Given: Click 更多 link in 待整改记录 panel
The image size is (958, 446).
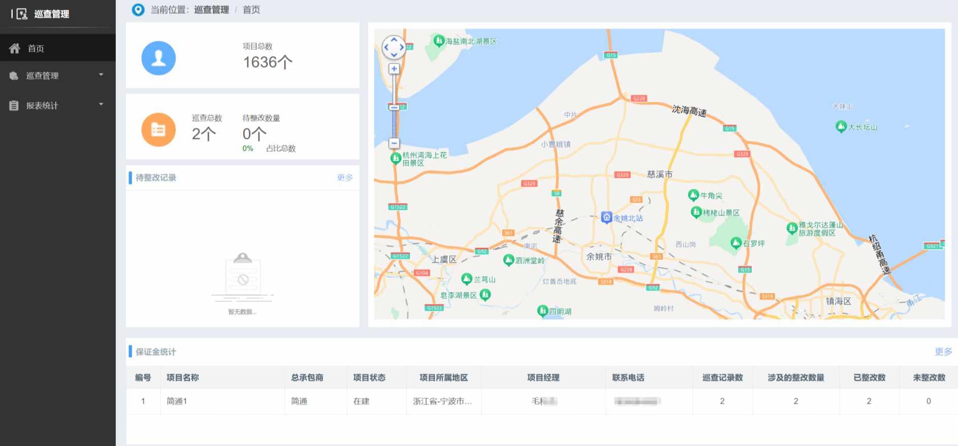Looking at the screenshot, I should click(x=344, y=178).
